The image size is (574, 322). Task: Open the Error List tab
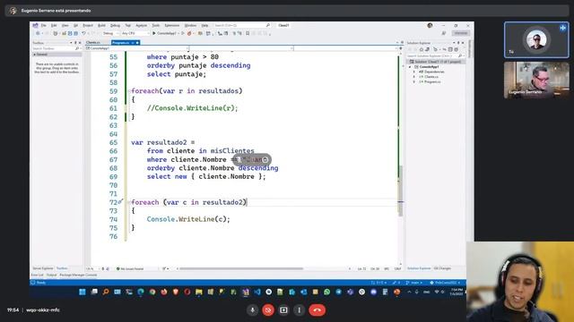pyautogui.click(x=37, y=275)
